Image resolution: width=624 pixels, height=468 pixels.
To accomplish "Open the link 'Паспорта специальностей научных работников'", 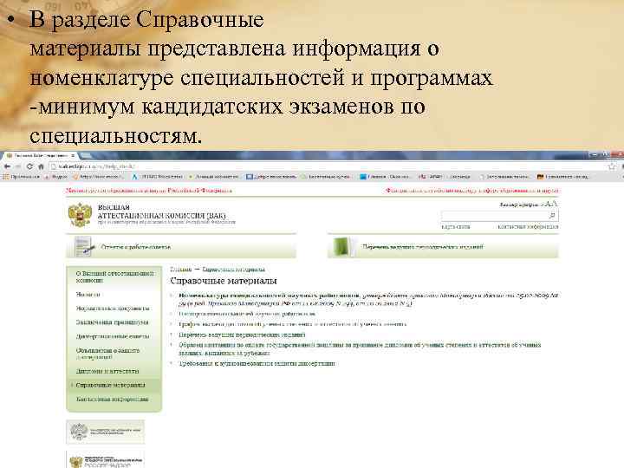I will click(248, 314).
